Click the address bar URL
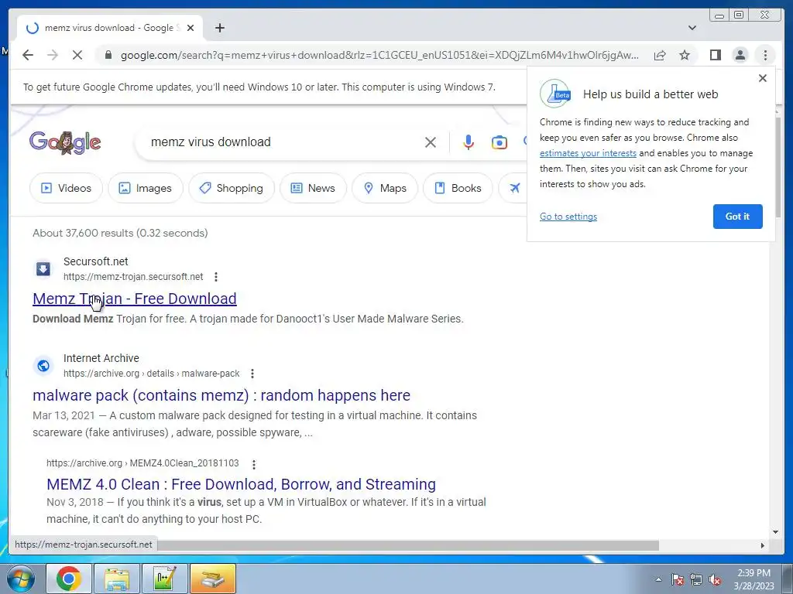793x594 pixels. (379, 55)
